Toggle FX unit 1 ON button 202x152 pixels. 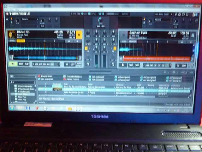coord(42,26)
